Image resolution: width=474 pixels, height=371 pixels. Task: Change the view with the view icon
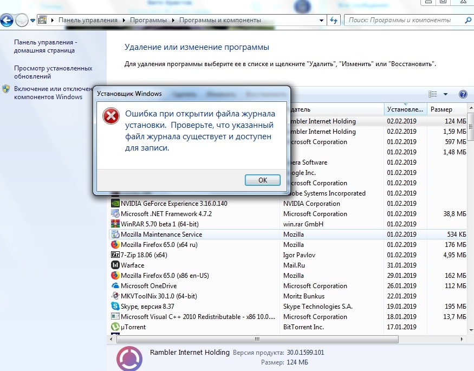coord(433,94)
